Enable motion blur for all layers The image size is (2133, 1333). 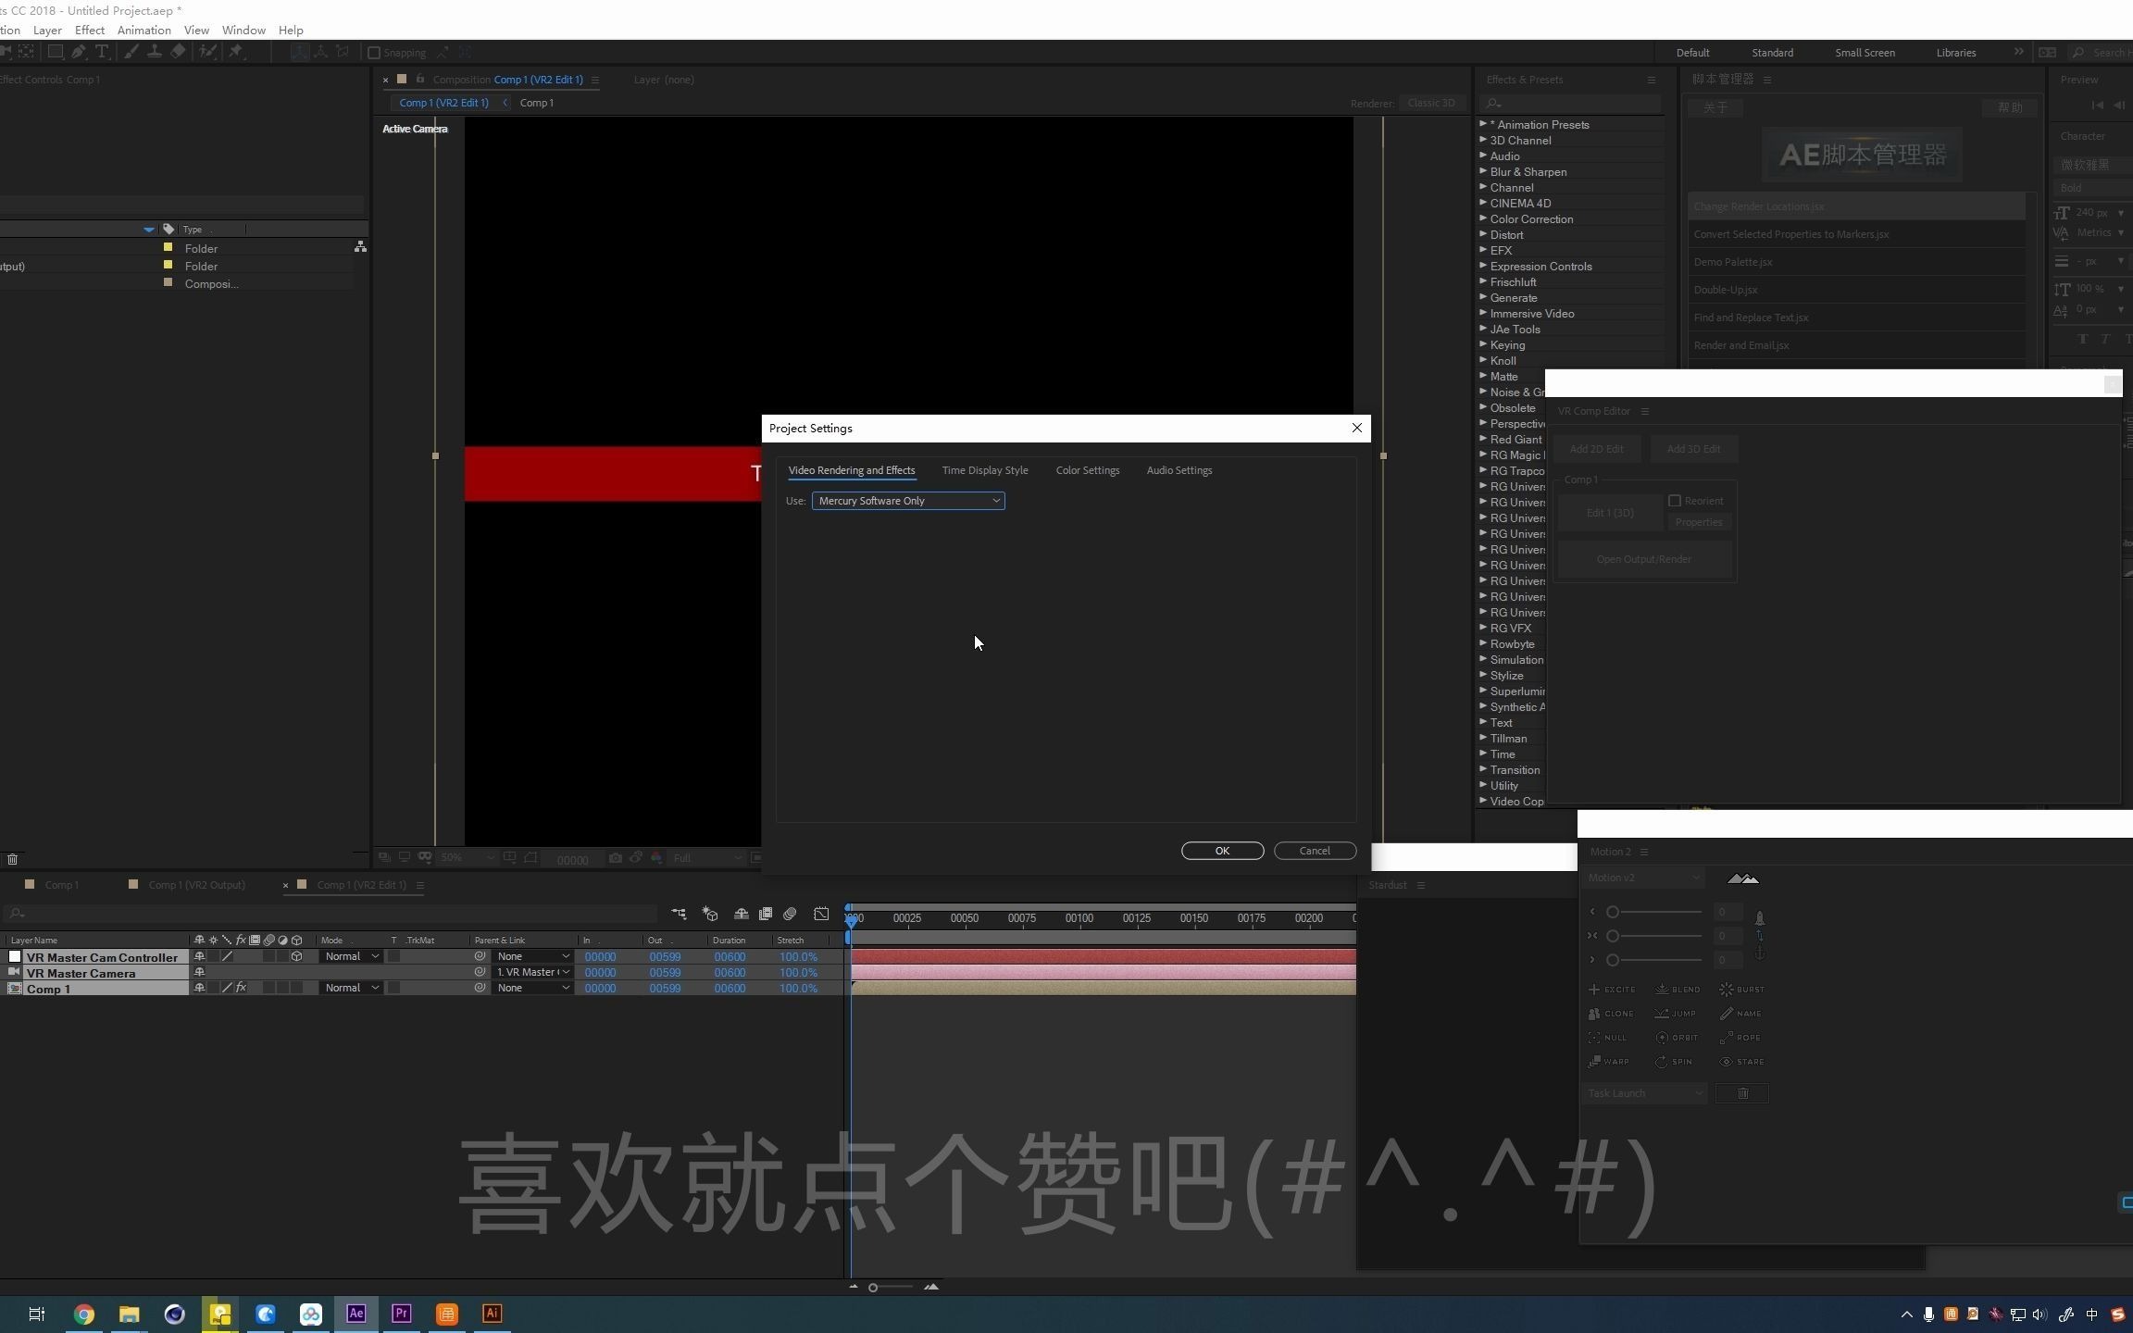coord(789,916)
